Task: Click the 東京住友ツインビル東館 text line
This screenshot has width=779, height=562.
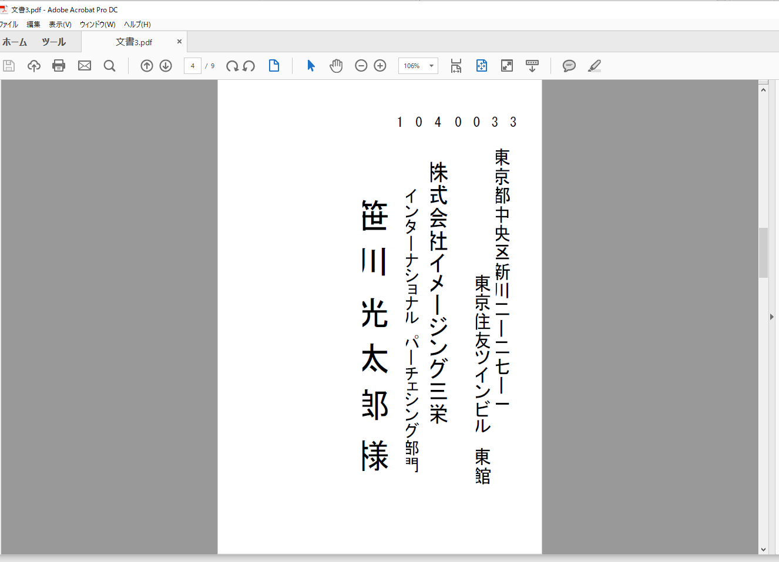Action: tap(482, 379)
